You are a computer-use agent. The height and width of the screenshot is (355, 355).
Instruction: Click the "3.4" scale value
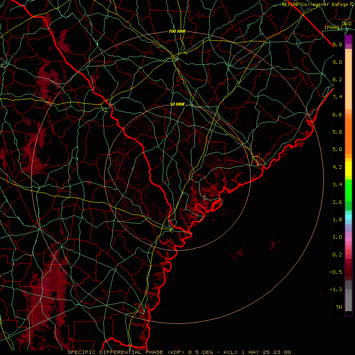pos(337,185)
